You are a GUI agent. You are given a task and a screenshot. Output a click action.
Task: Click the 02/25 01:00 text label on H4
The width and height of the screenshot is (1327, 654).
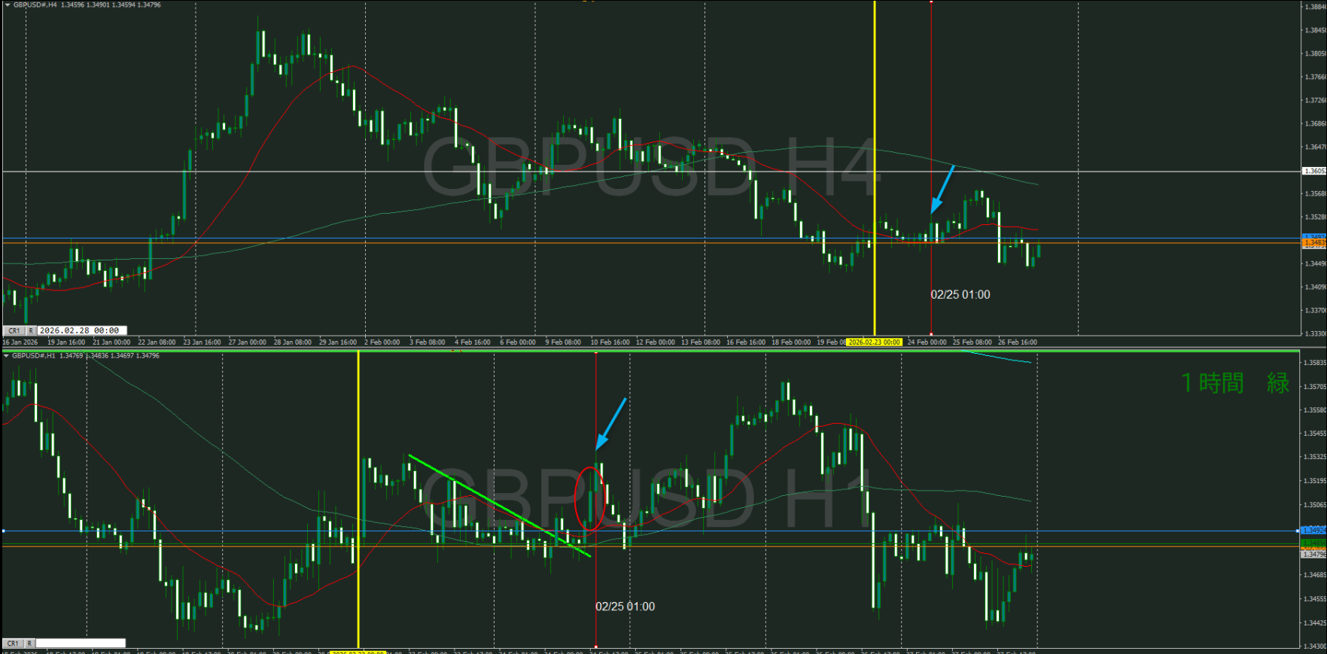(x=960, y=295)
